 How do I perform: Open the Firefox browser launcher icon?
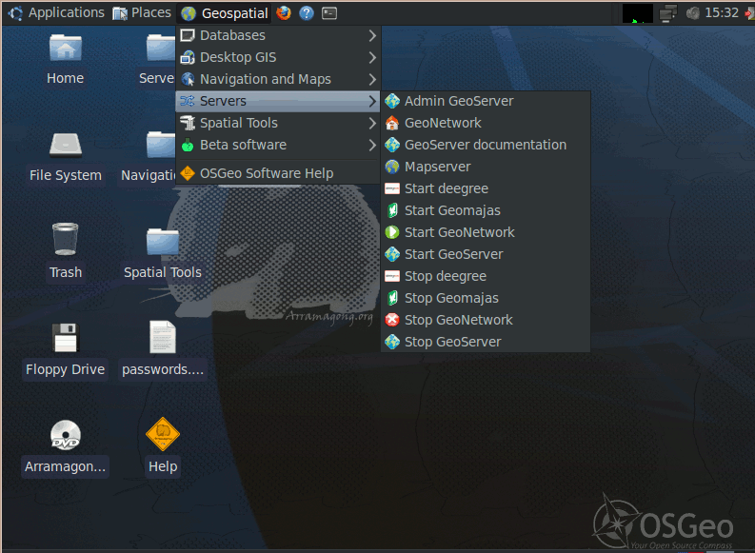pyautogui.click(x=284, y=13)
